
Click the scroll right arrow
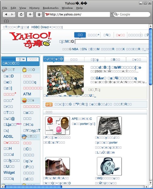tap(146, 187)
